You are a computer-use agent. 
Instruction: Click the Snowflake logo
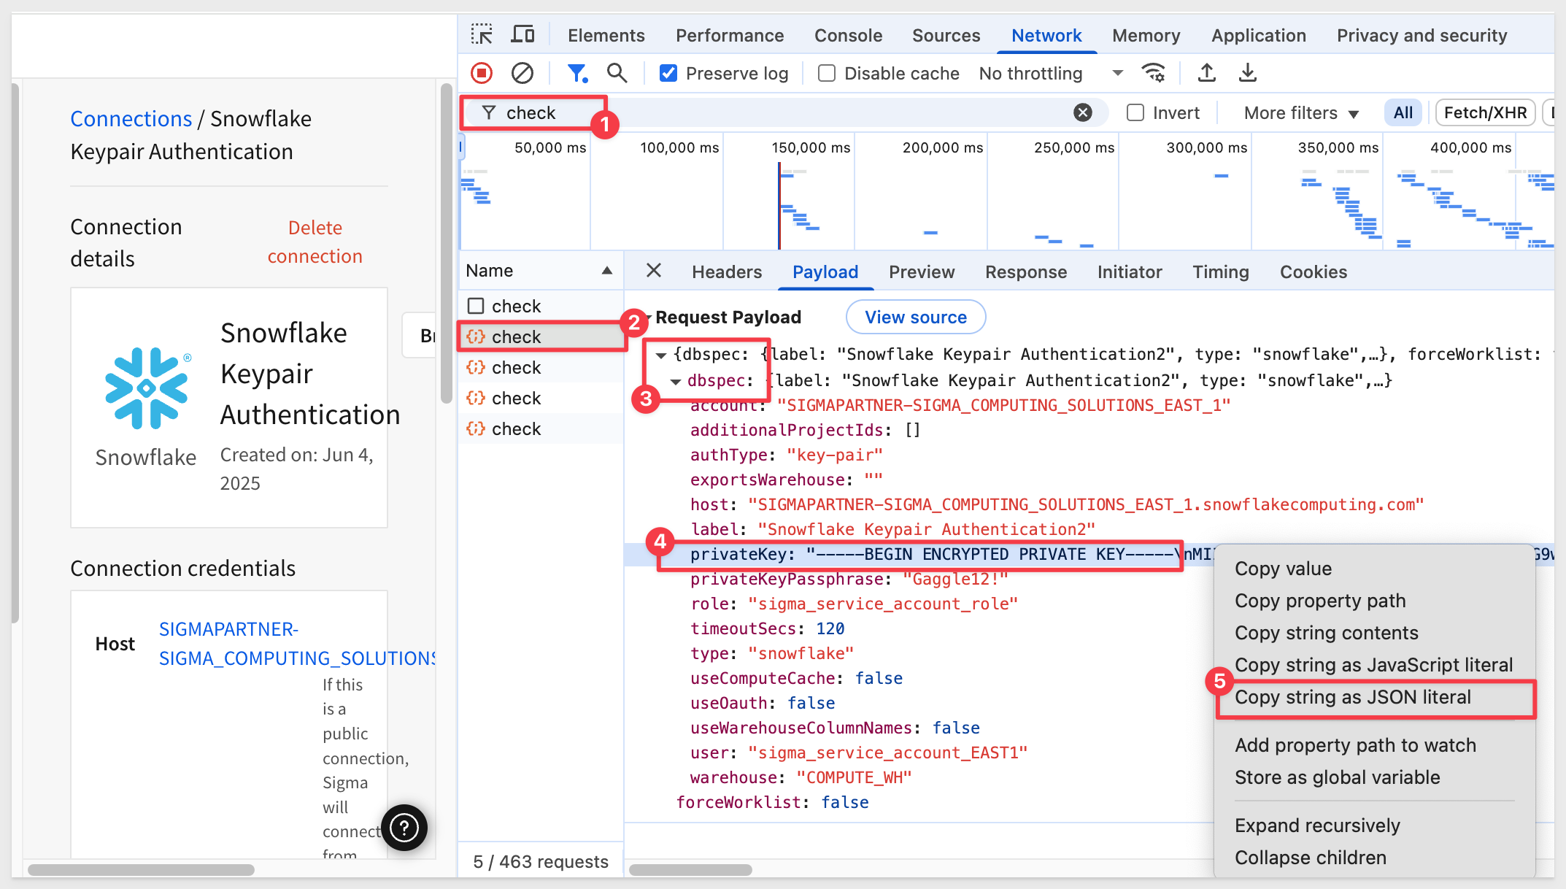(x=147, y=388)
